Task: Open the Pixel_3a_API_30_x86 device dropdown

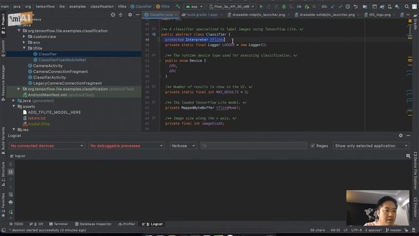Action: pos(231,7)
